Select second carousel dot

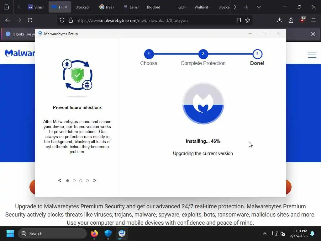pos(74,180)
